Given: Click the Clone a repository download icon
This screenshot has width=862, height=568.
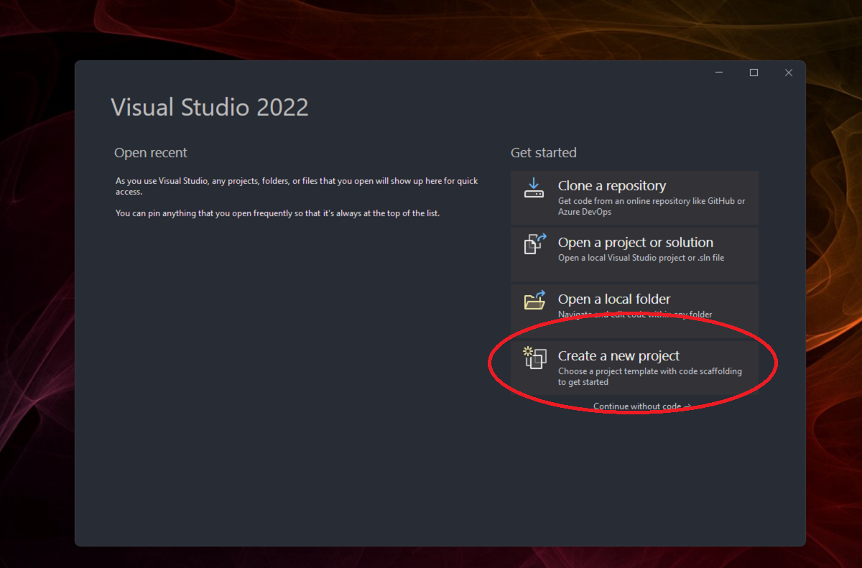Looking at the screenshot, I should (534, 187).
